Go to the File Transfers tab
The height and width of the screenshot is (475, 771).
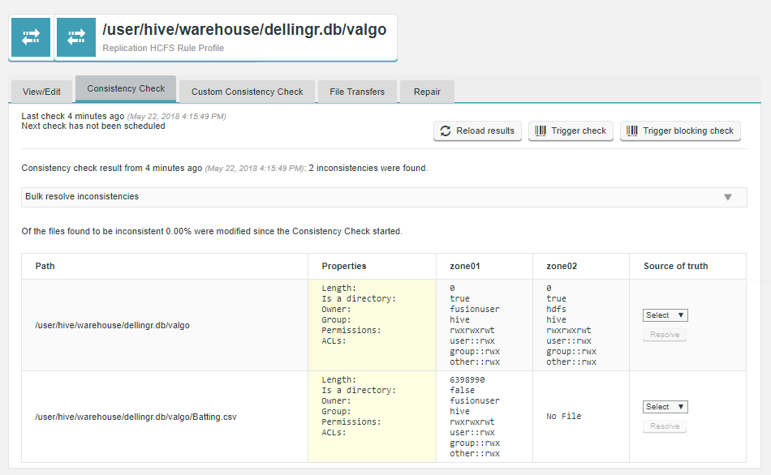(x=357, y=92)
